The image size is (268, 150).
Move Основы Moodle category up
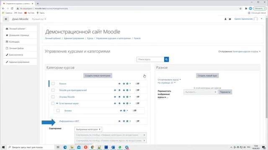119,97
